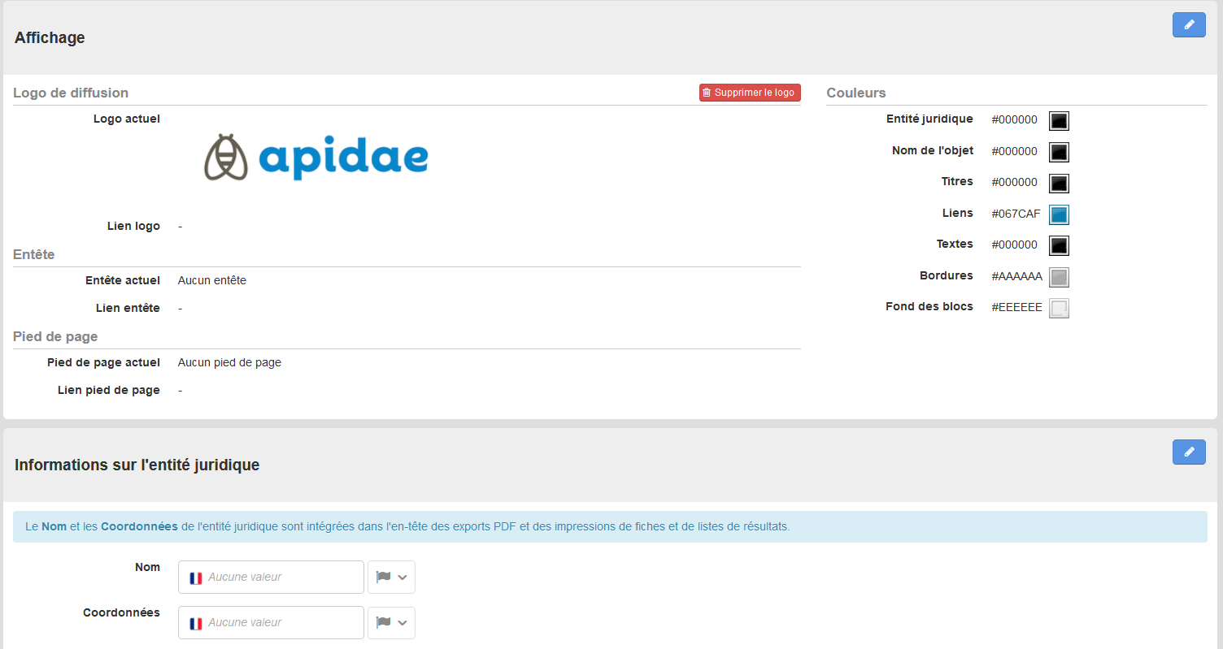Edit Informations sur l'entité juridique with pencil button
This screenshot has width=1223, height=649.
[1189, 452]
